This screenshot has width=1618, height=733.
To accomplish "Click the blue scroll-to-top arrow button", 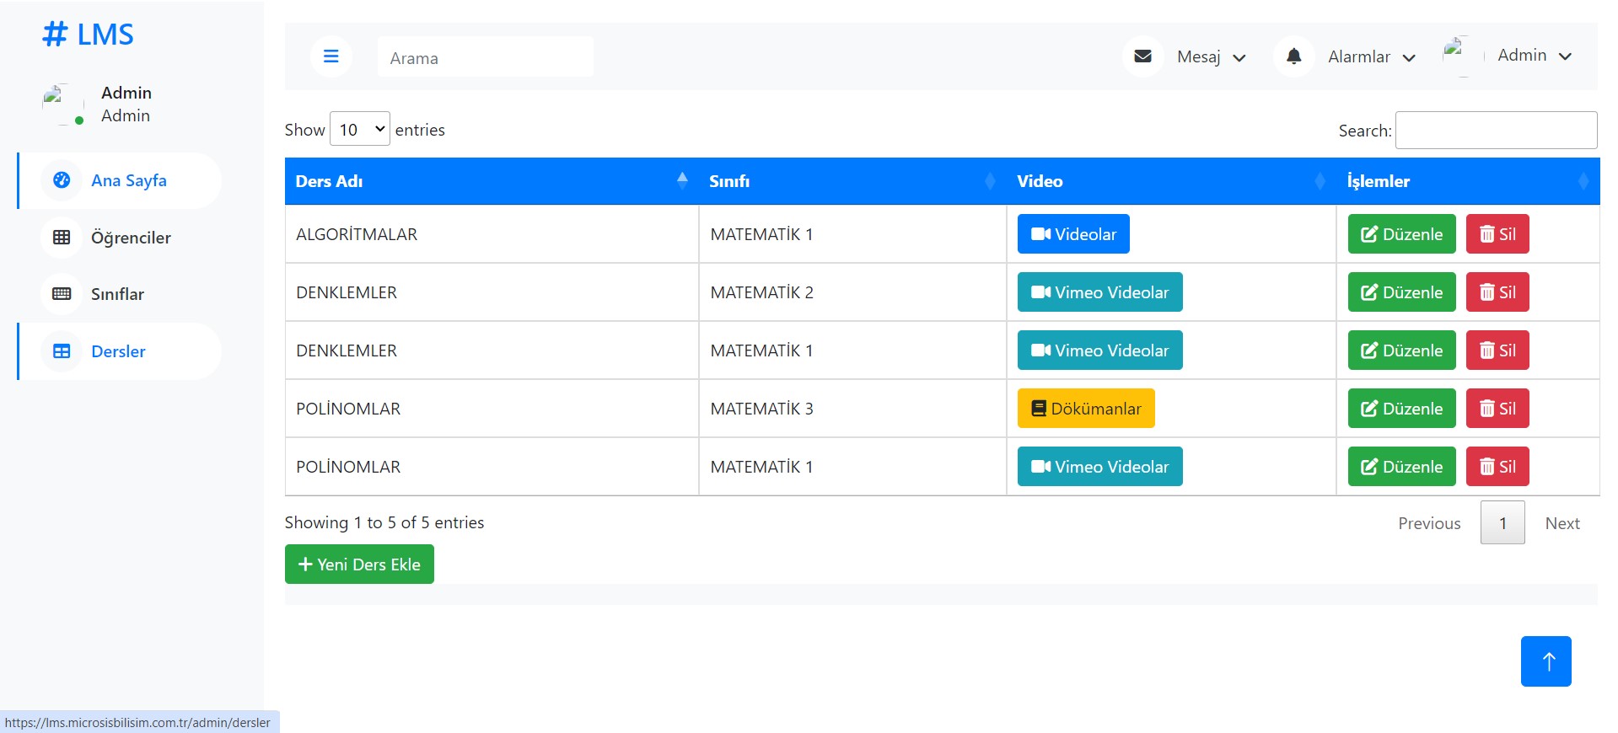I will pos(1545,661).
